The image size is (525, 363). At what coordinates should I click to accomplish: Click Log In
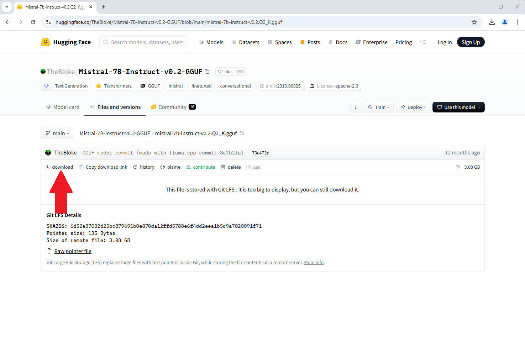click(445, 42)
